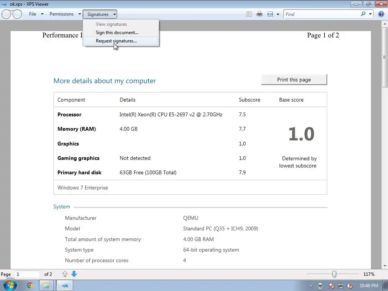This screenshot has height=291, width=388.
Task: Click the zoom slider handle
Action: click(334, 274)
